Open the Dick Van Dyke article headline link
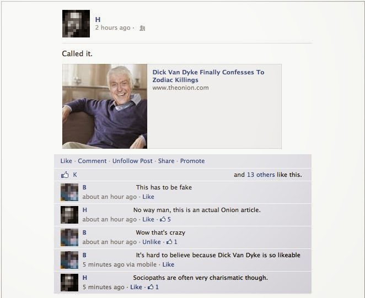Image resolution: width=365 pixels, height=298 pixels. click(208, 76)
